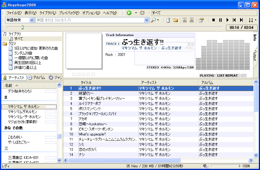Open the 単語検索 search mode dropdown

tap(32, 20)
